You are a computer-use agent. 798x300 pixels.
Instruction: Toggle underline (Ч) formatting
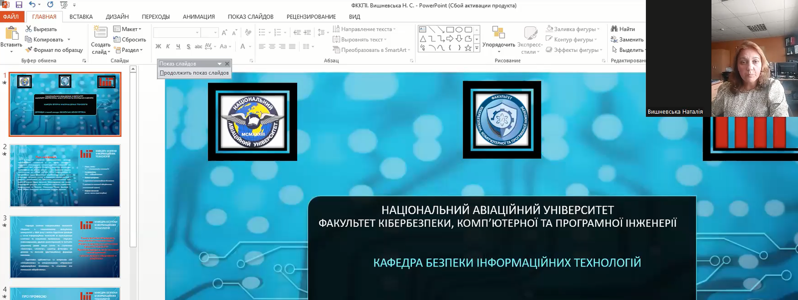pos(178,46)
